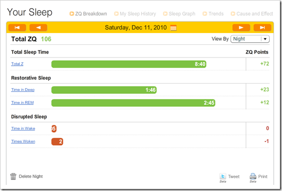The image size is (282, 191).
Task: Click the Print label
Action: [x=263, y=177]
